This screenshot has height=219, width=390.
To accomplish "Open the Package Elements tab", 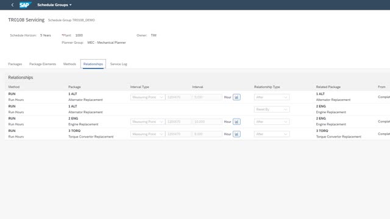I will coord(43,64).
